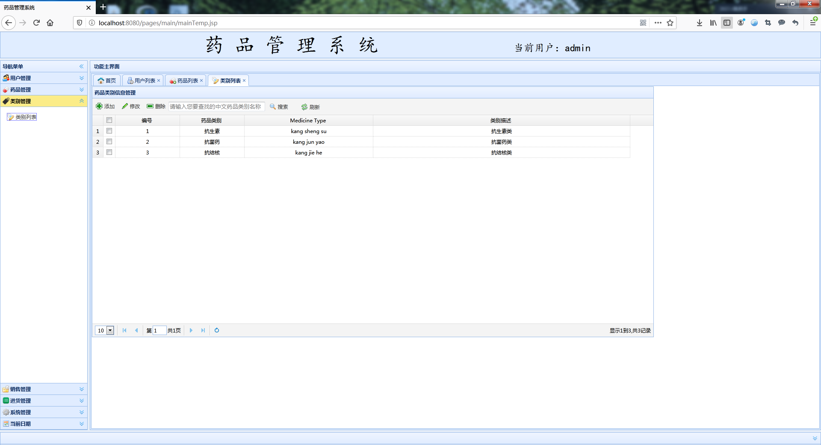Check the select-all header checkbox
Viewport: 821px width, 445px height.
pyautogui.click(x=109, y=120)
